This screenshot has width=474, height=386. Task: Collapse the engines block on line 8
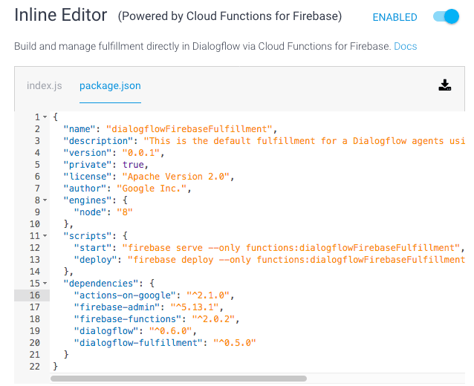click(45, 200)
